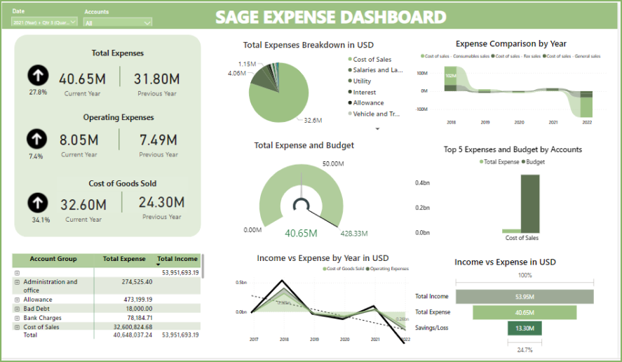Click the 2022 ribbon column
This screenshot has width=622, height=362.
point(586,105)
